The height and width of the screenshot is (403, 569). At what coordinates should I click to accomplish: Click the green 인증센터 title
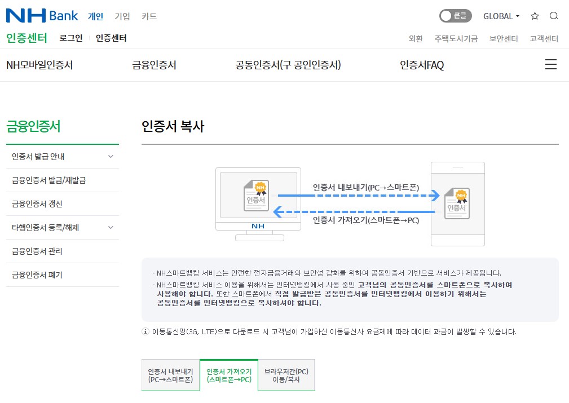(27, 38)
